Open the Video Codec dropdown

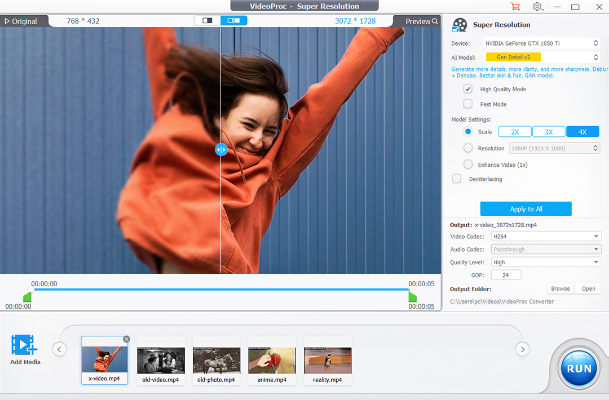[546, 237]
